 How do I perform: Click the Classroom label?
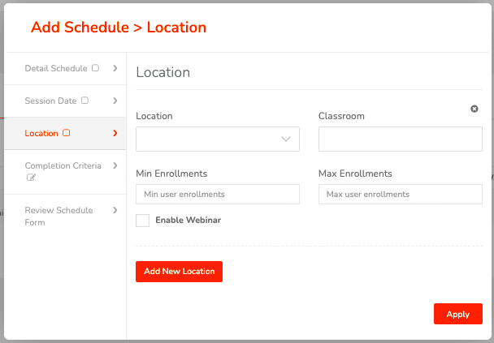point(341,116)
